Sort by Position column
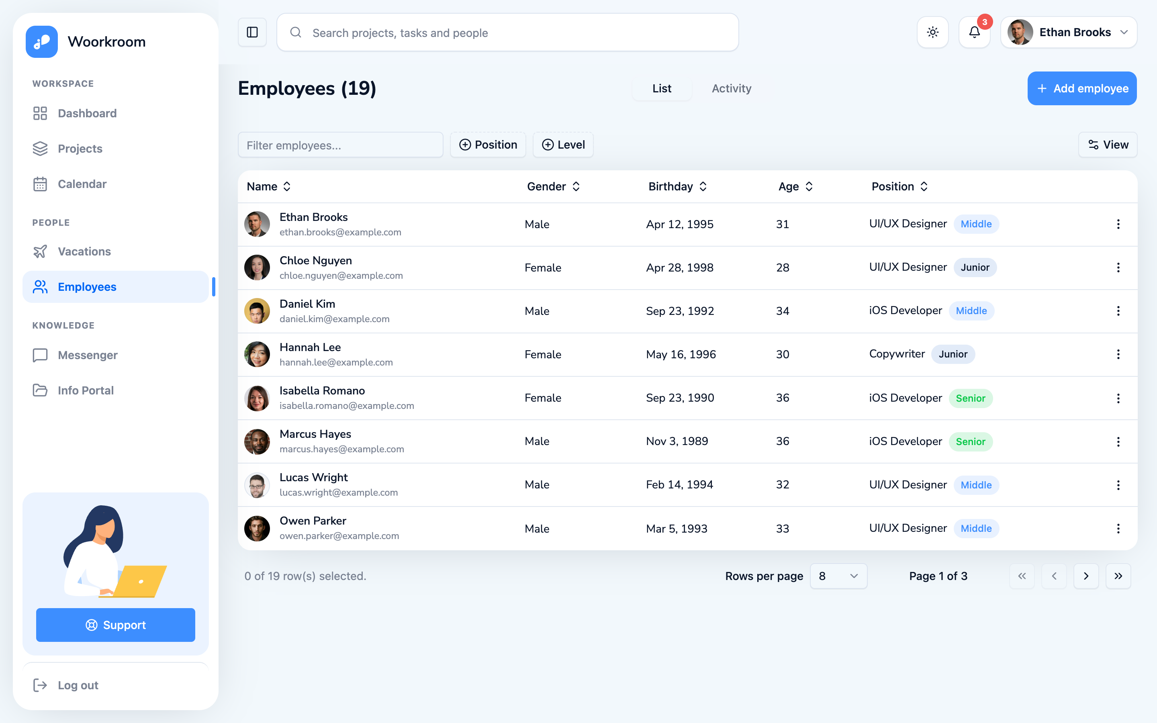Screen dimensions: 1157x723 [900, 186]
